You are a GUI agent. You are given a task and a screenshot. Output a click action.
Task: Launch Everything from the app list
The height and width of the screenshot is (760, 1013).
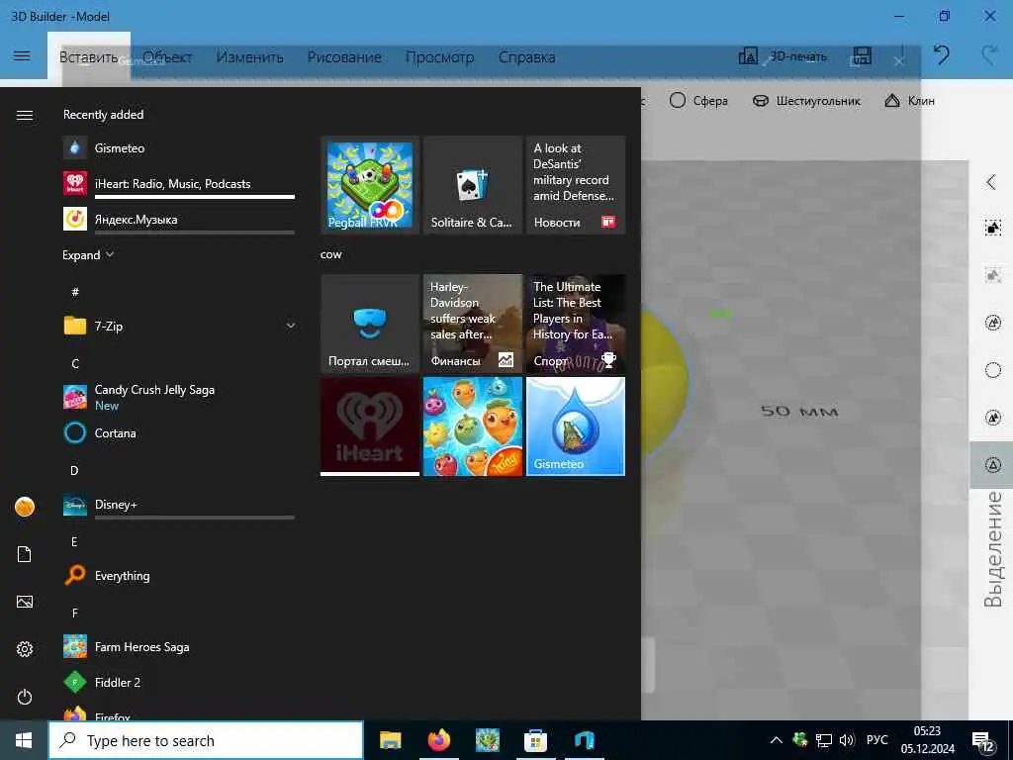(x=122, y=575)
